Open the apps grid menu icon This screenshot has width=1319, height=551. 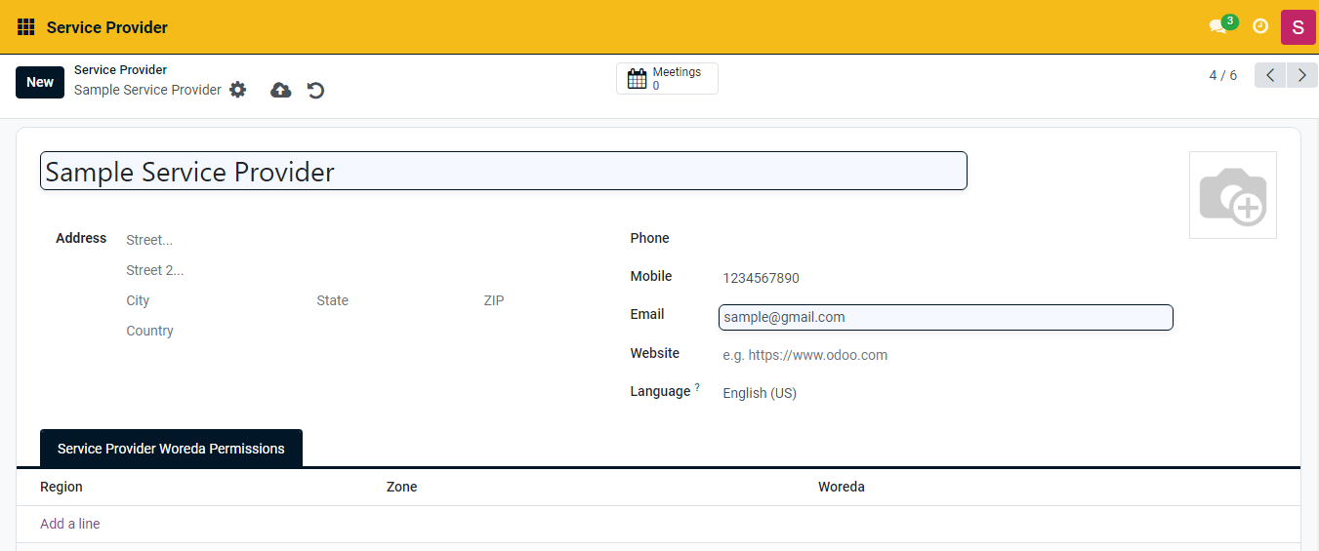(26, 27)
